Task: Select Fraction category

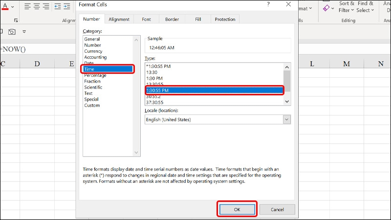Action: pos(92,81)
